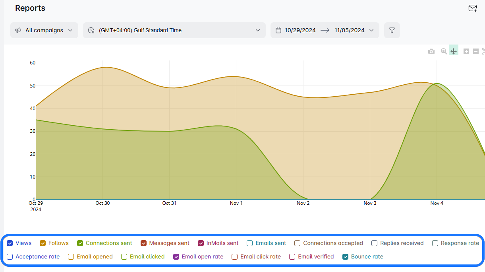Viewport: 485px width, 272px height.
Task: Open the funnel filter button
Action: [392, 30]
